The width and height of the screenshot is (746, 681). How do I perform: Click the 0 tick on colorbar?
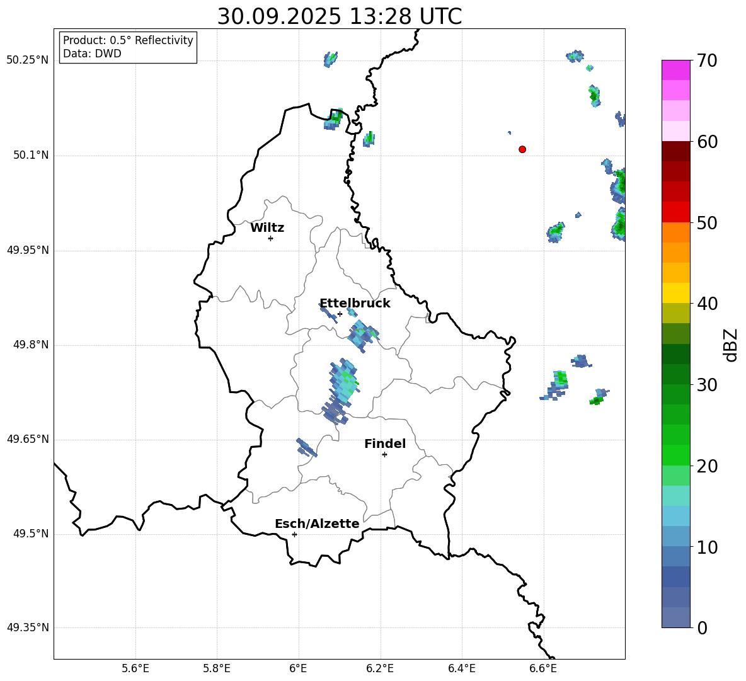702,628
